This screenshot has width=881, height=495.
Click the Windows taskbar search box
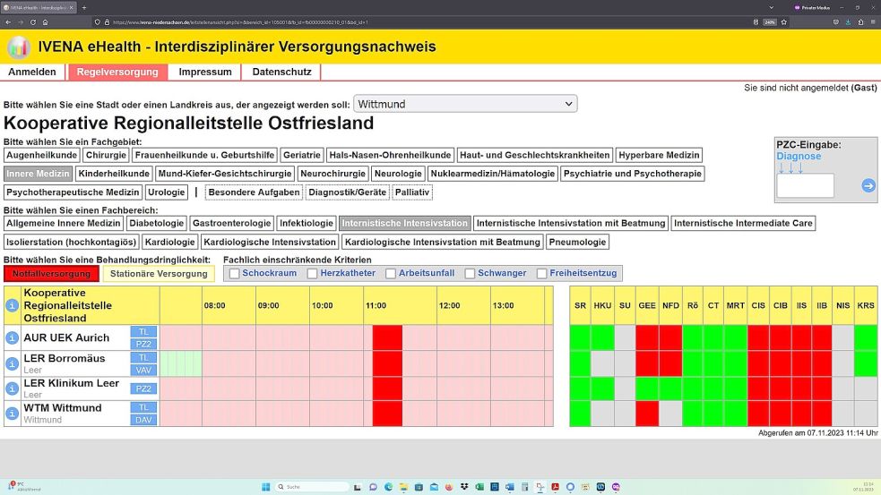(x=313, y=487)
